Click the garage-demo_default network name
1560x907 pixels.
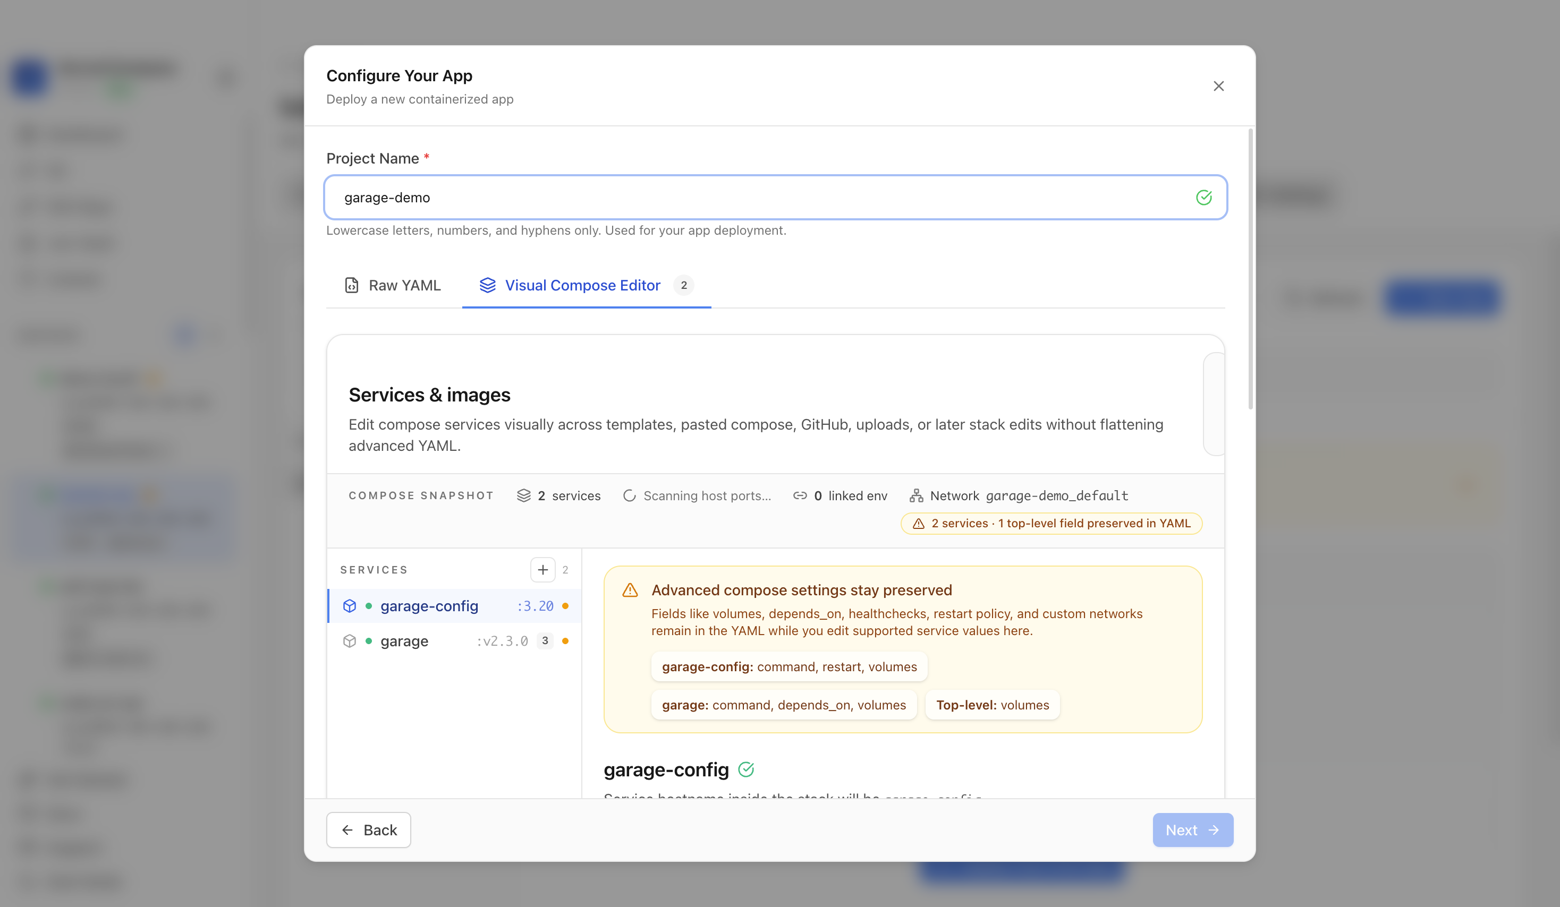[x=1057, y=495]
